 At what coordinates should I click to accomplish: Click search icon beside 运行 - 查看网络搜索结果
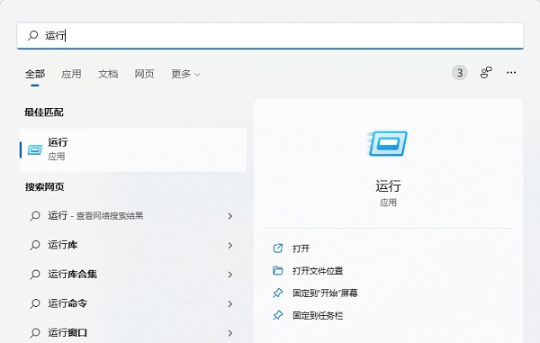point(35,216)
